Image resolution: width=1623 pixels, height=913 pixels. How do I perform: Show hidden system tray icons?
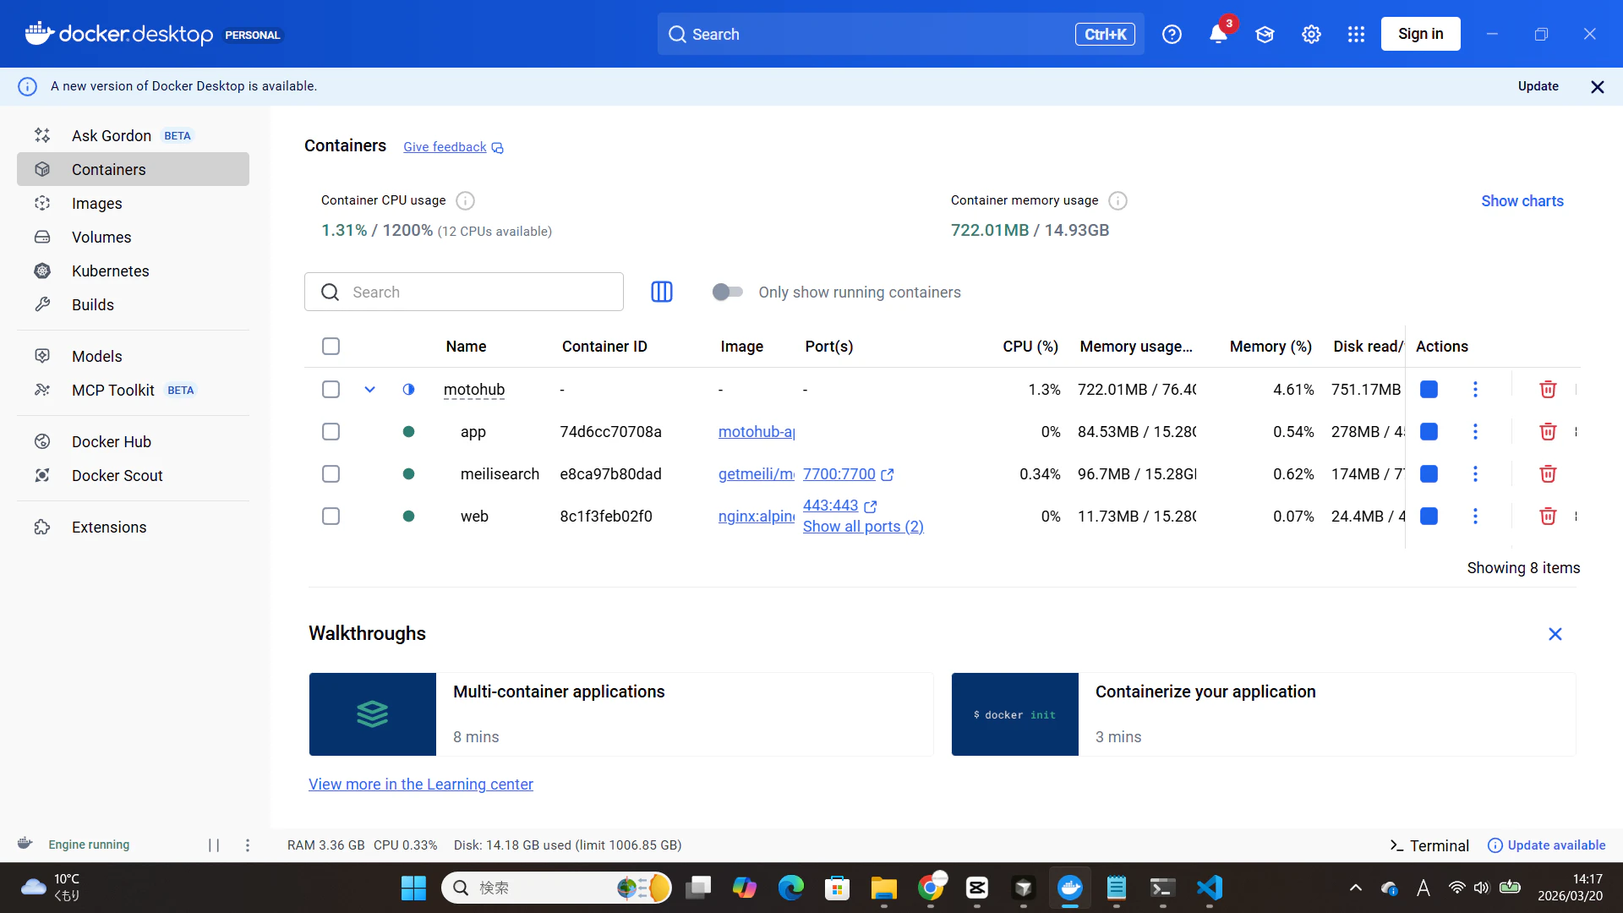(1356, 888)
